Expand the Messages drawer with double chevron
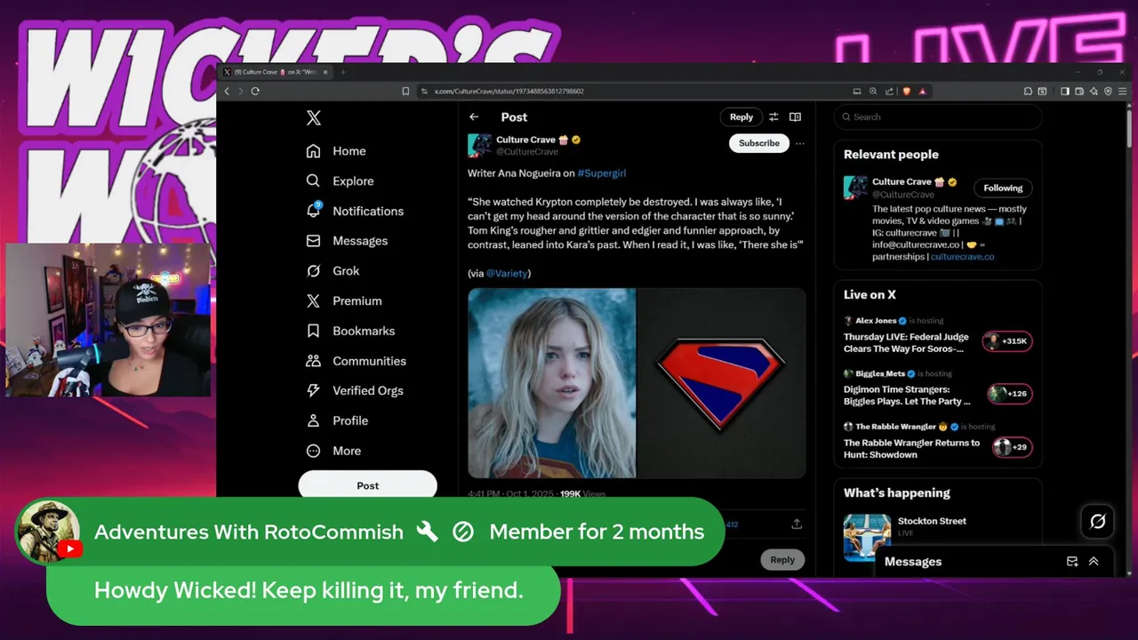Image resolution: width=1138 pixels, height=640 pixels. [1094, 562]
